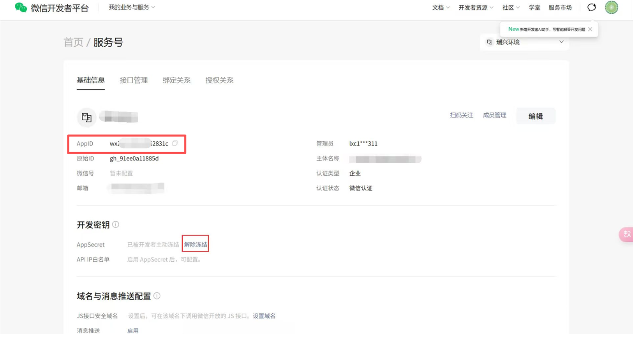
Task: Open the green user avatar menu
Action: (612, 7)
